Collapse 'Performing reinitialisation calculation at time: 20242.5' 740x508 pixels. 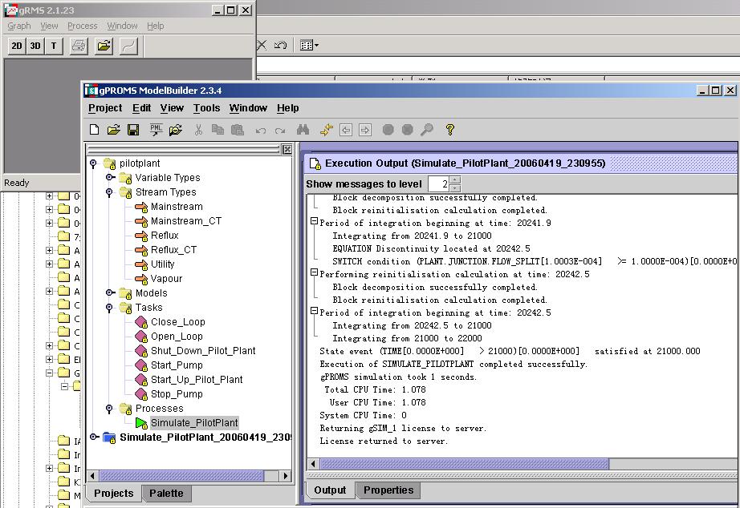coord(314,273)
